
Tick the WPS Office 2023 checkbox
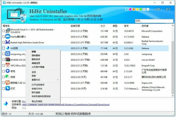coord(4,65)
